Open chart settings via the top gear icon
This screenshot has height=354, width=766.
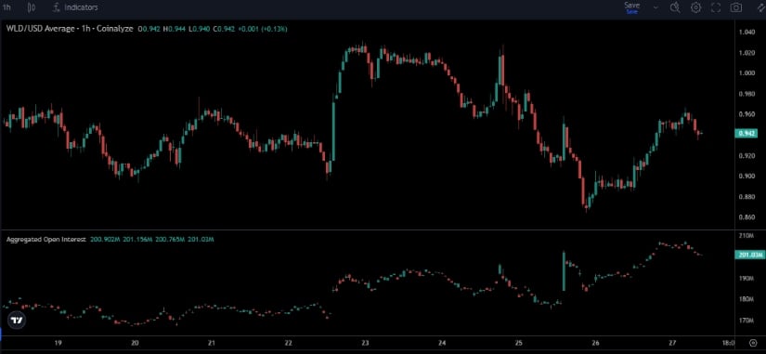pyautogui.click(x=695, y=7)
